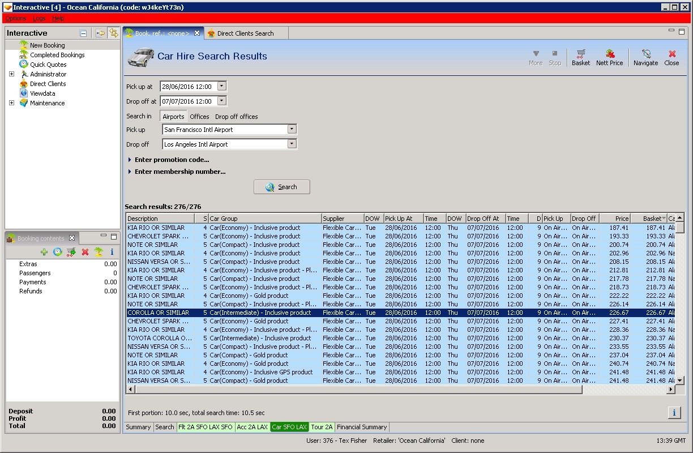The height and width of the screenshot is (453, 693).
Task: Expand the Enter promotion code section
Action: click(x=172, y=160)
